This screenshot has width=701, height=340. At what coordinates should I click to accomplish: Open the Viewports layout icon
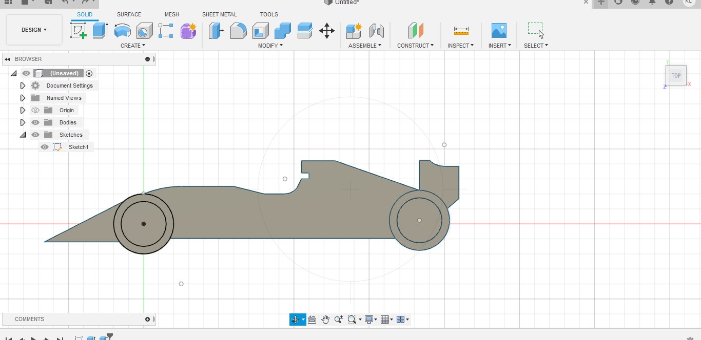[x=401, y=320]
